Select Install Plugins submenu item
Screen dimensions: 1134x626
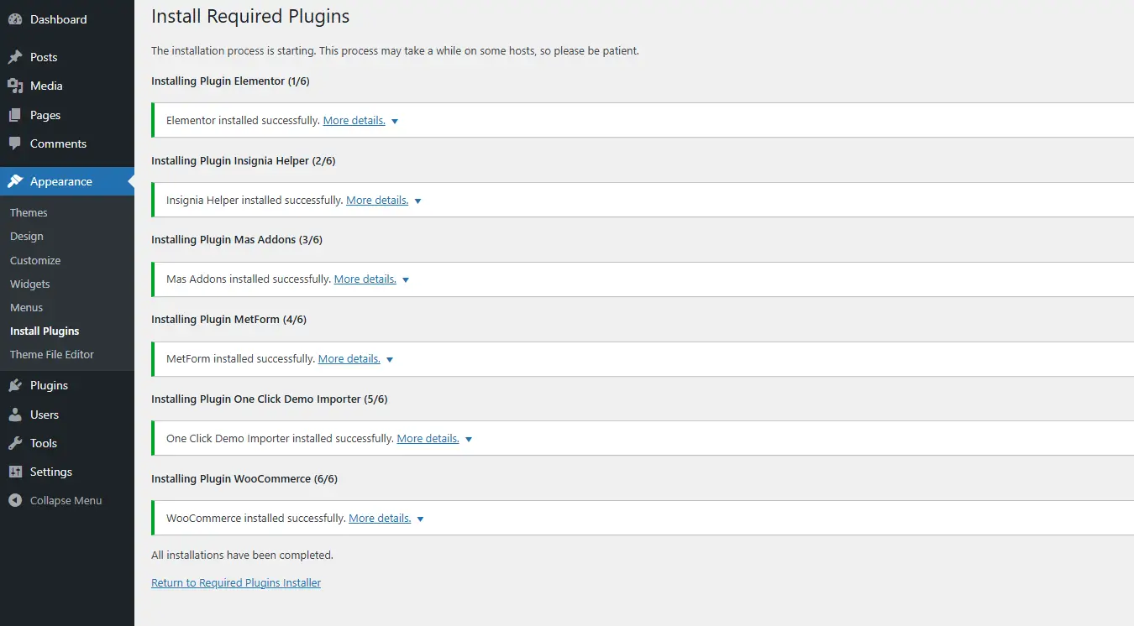coord(45,331)
